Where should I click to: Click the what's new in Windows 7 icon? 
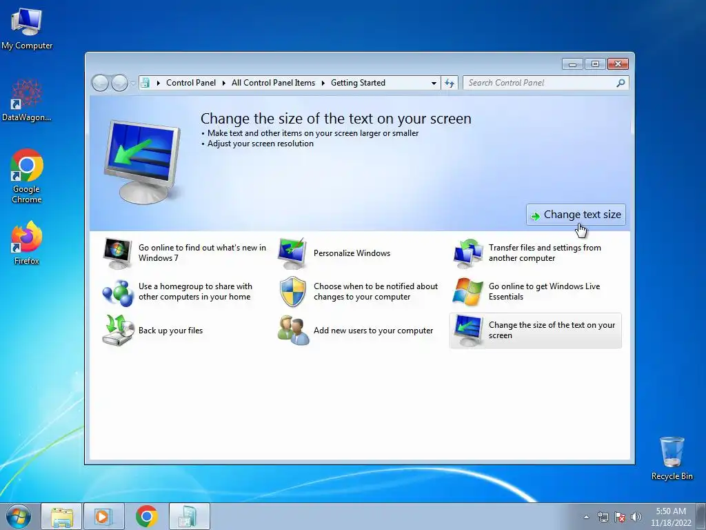(117, 253)
